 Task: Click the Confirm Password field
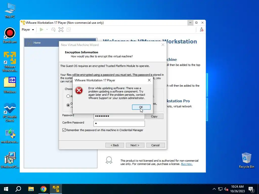coord(119,124)
